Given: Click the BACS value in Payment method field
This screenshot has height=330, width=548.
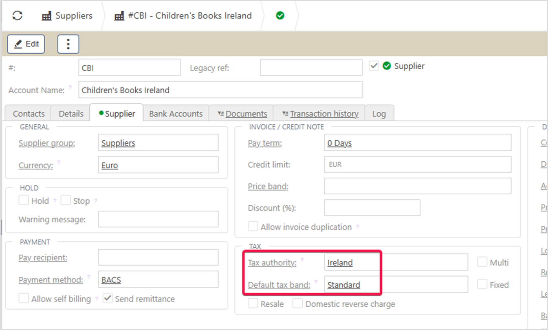Looking at the screenshot, I should (111, 280).
